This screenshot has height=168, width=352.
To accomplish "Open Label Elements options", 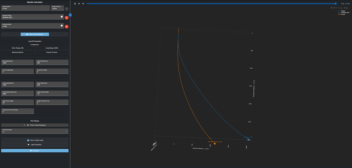I will click(x=35, y=145).
